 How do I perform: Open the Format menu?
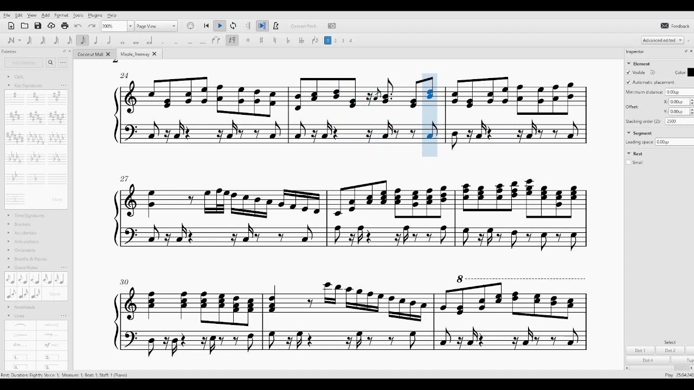coord(61,15)
